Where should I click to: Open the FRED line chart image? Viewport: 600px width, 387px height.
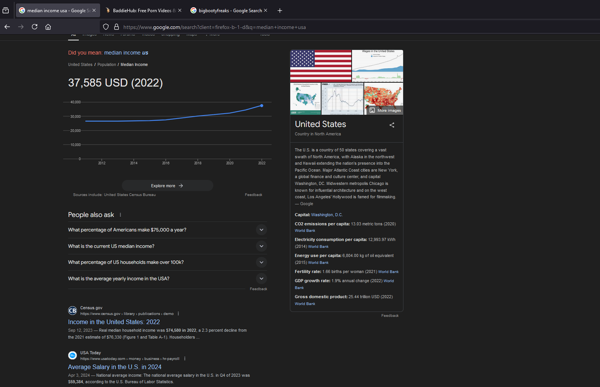click(x=342, y=99)
